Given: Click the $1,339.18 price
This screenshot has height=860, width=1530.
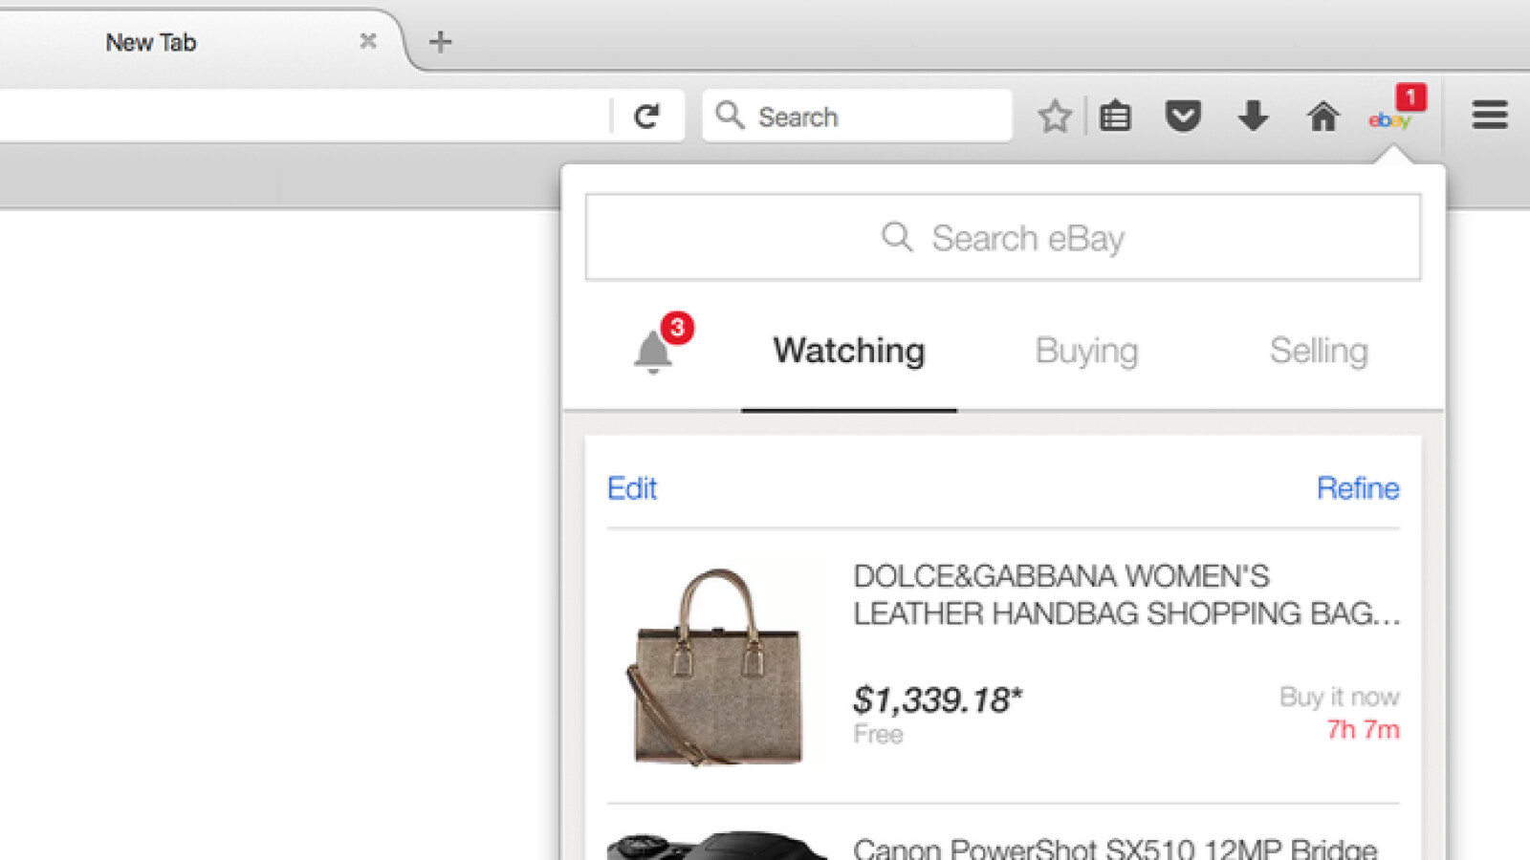Looking at the screenshot, I should [x=937, y=699].
